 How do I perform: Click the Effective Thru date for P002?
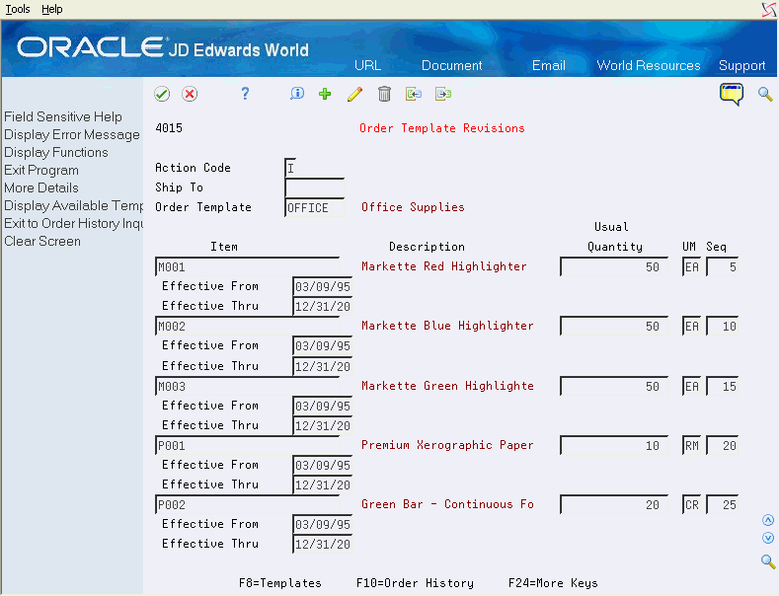click(323, 544)
